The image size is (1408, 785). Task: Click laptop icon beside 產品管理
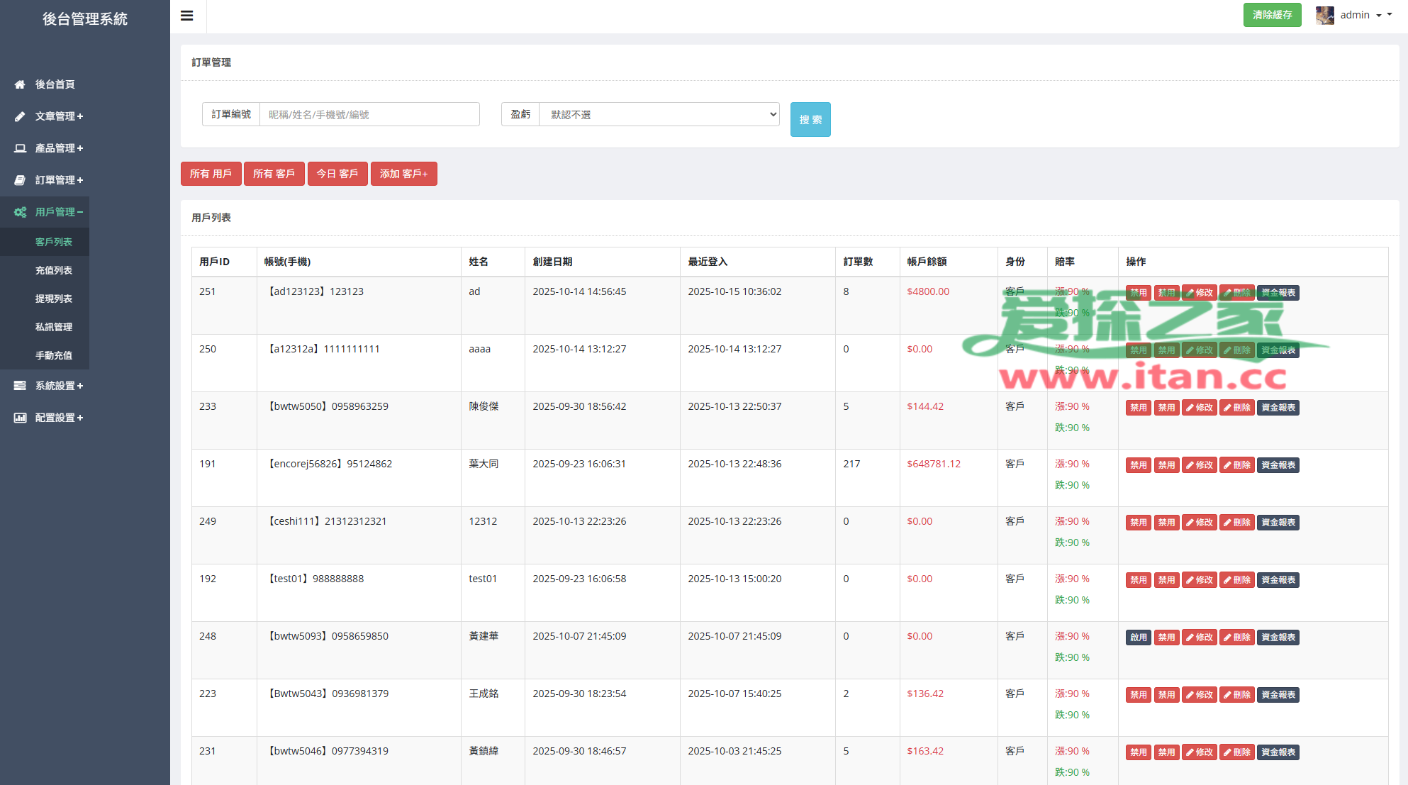[20, 148]
